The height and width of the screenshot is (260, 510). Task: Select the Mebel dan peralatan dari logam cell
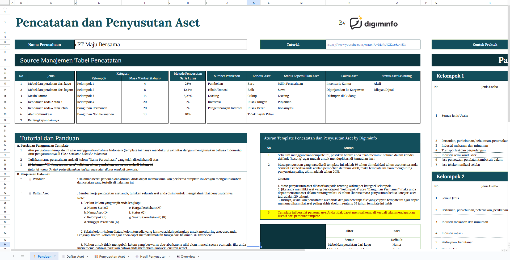51,90
